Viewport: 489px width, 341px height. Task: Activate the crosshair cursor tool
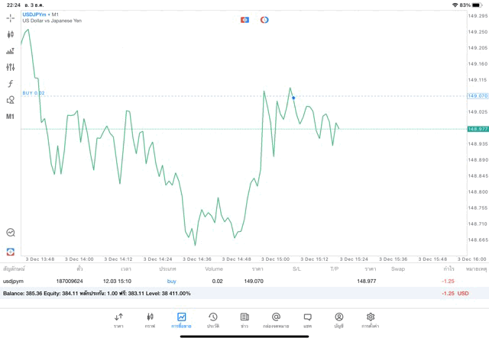pos(11,18)
